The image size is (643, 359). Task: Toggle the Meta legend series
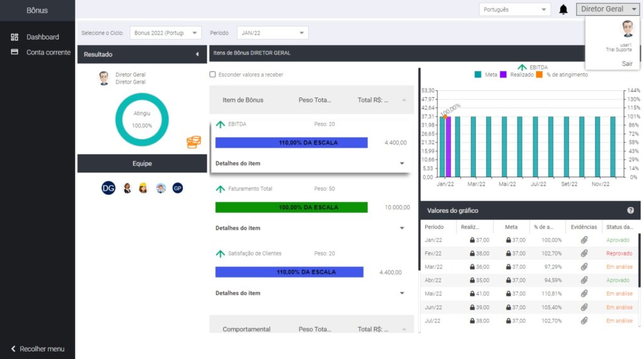click(485, 75)
